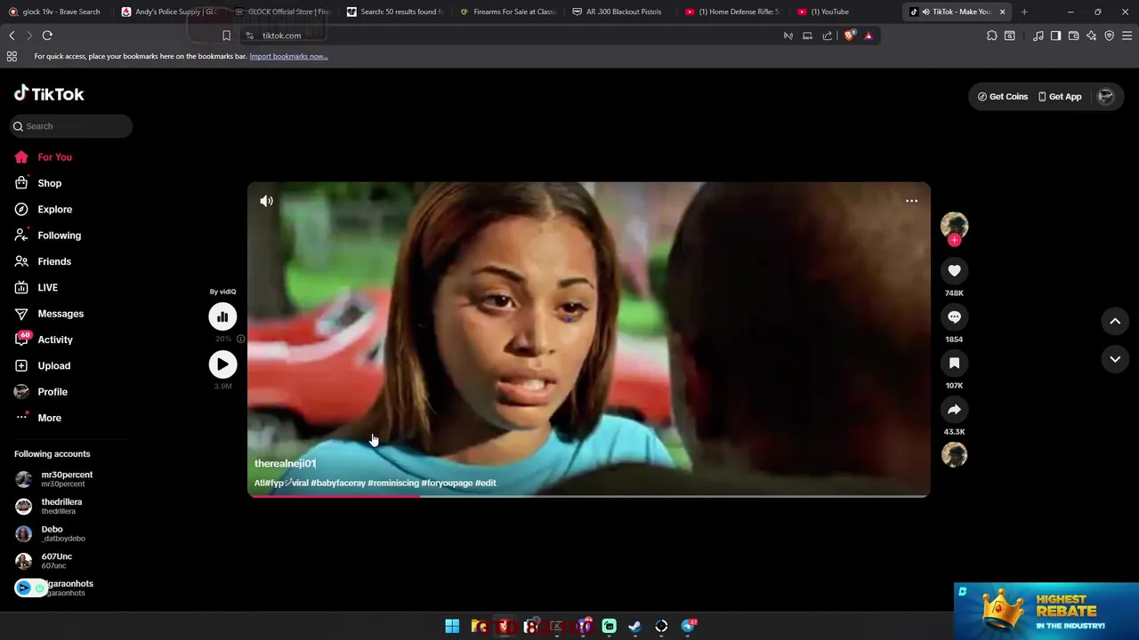The height and width of the screenshot is (640, 1139).
Task: Switch to glock 19v Brave Search tab
Action: click(x=57, y=12)
